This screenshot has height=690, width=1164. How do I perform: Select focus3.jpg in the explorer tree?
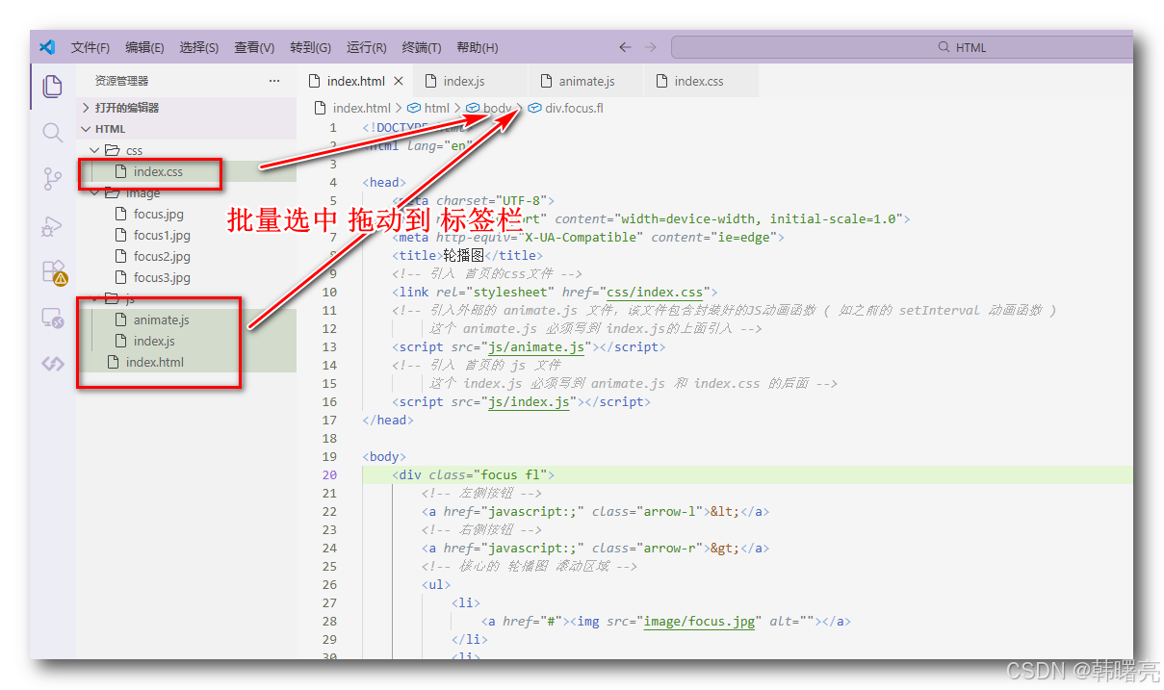[x=186, y=278]
